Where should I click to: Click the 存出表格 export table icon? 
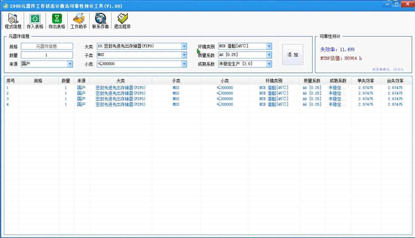click(x=56, y=21)
